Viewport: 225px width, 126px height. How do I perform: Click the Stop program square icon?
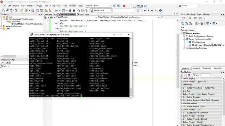pyautogui.click(x=74, y=10)
